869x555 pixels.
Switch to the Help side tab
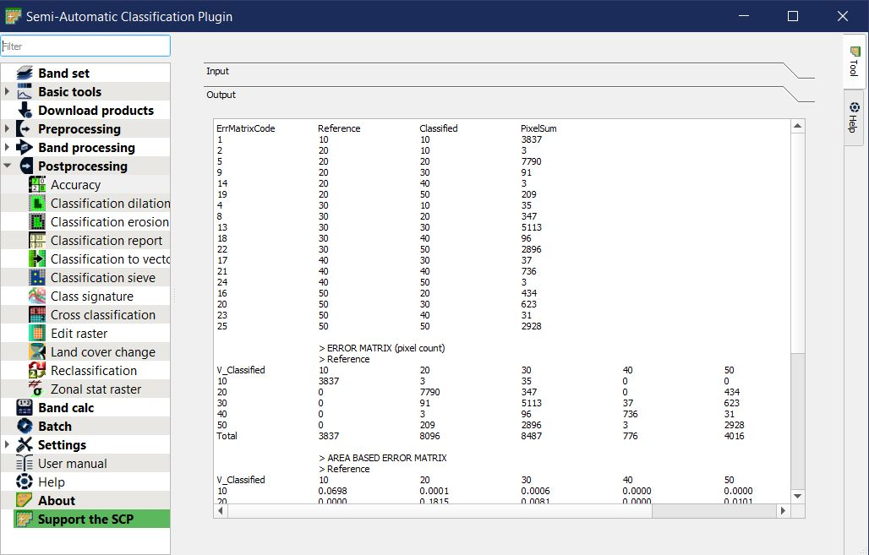[854, 117]
